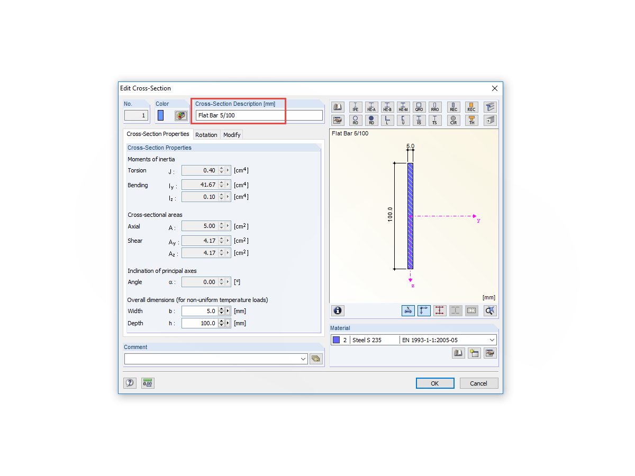Choose the QRO hollow section icon

pos(419,107)
